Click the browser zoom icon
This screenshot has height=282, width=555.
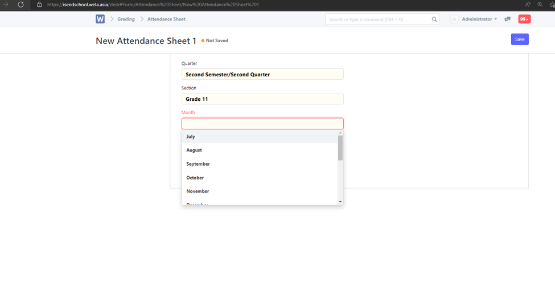pos(540,4)
